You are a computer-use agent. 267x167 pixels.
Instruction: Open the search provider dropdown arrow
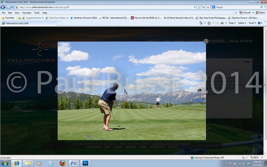pos(265,7)
